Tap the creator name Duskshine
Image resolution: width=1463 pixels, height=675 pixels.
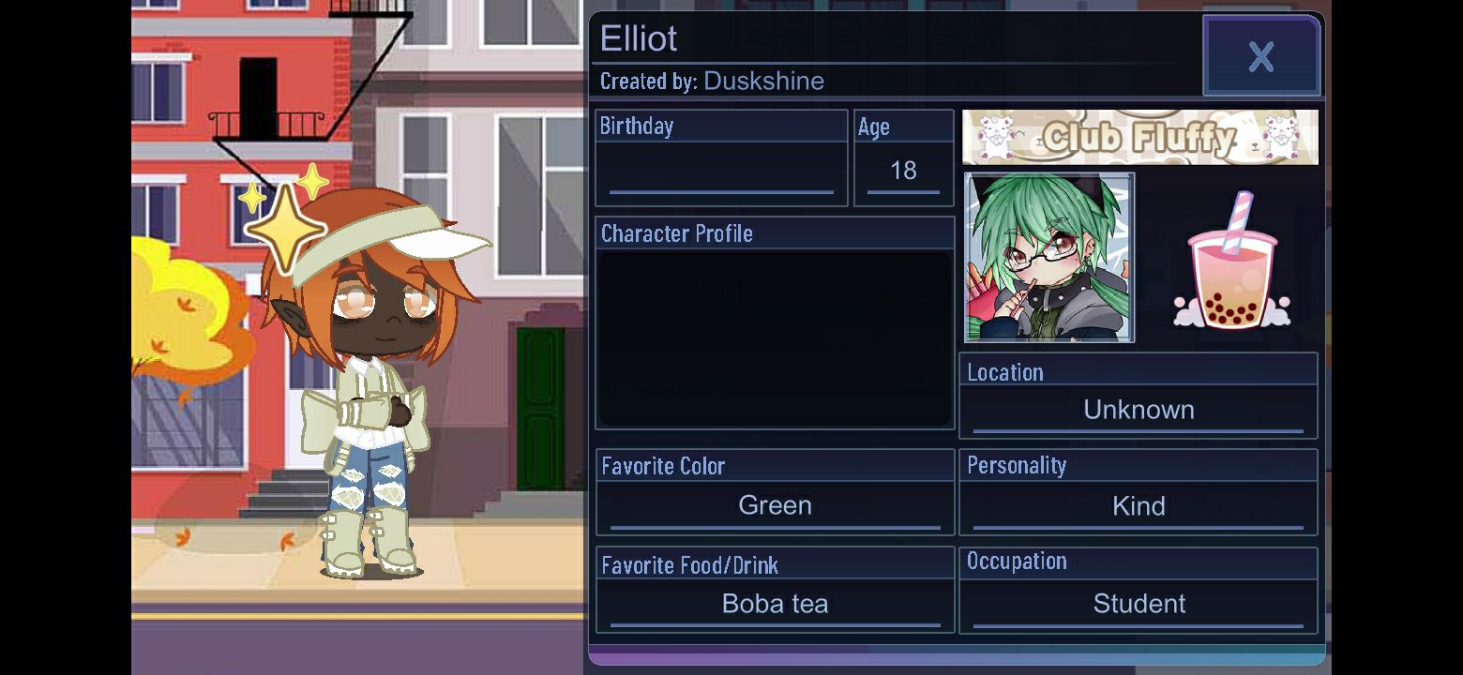click(763, 81)
